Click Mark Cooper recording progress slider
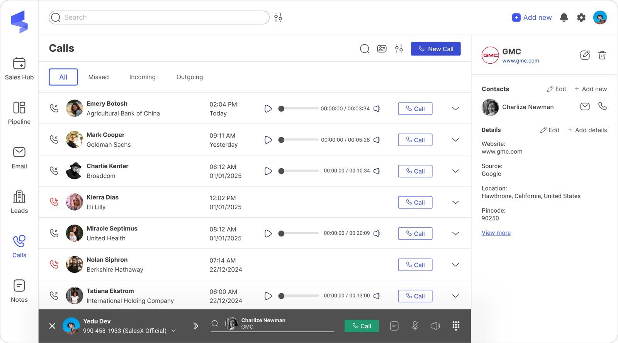The height and width of the screenshot is (343, 618). click(x=300, y=140)
